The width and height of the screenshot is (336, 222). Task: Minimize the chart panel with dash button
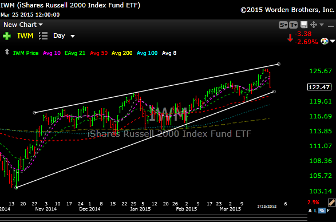pyautogui.click(x=331, y=26)
